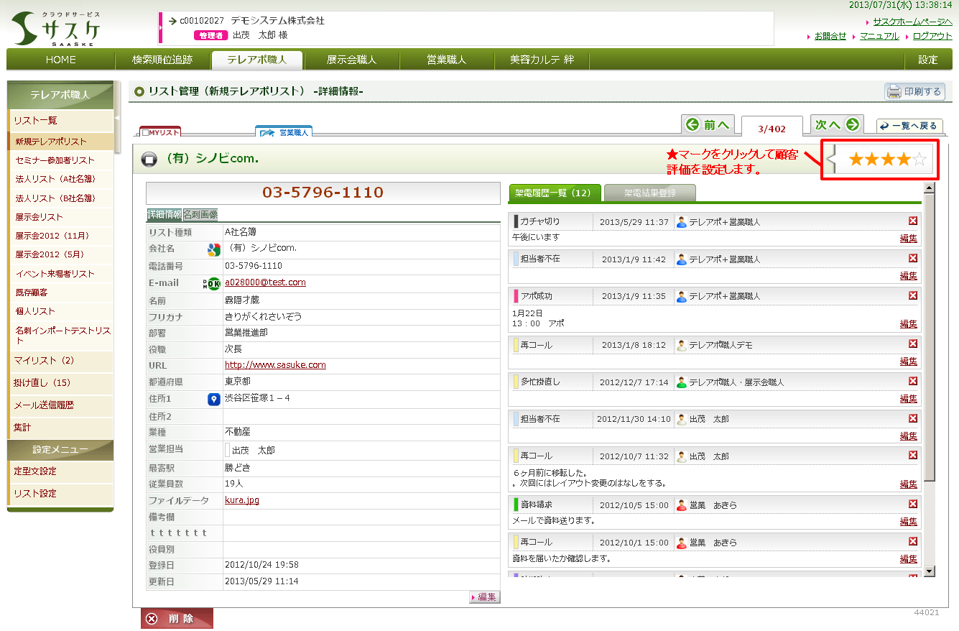Open the 営業職人 top navigation menu
Screen dimensions: 959x631
446,60
